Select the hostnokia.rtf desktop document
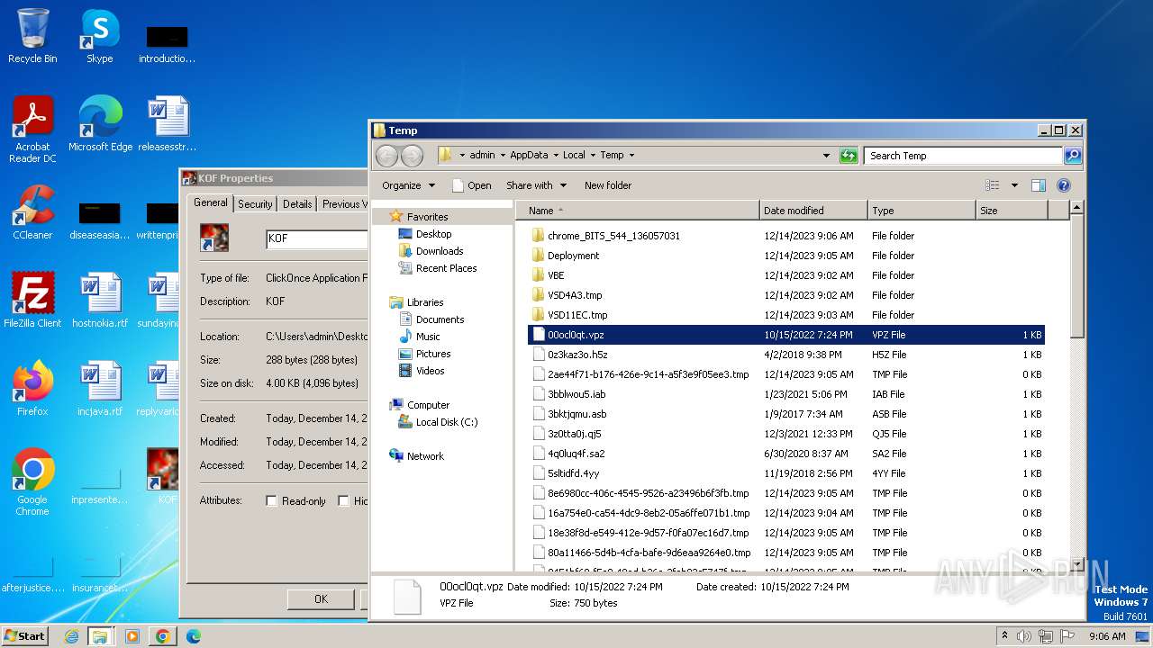 100,300
